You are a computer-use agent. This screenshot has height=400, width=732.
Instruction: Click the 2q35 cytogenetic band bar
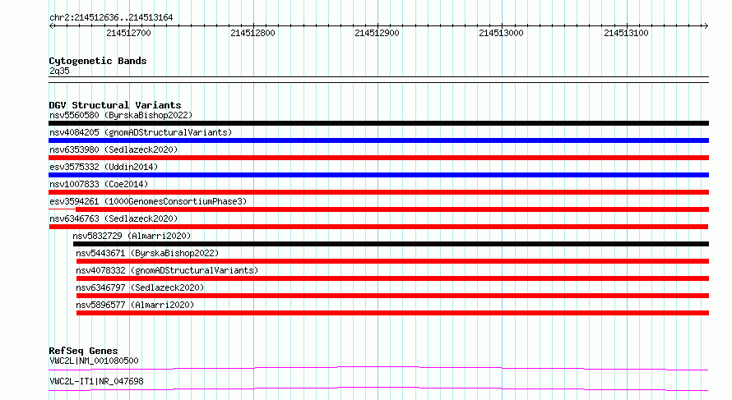click(378, 80)
